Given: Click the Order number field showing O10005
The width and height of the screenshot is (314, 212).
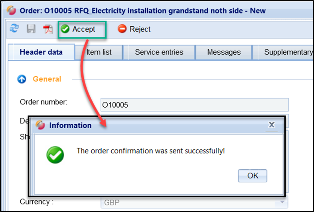Looking at the screenshot, I should pos(194,105).
